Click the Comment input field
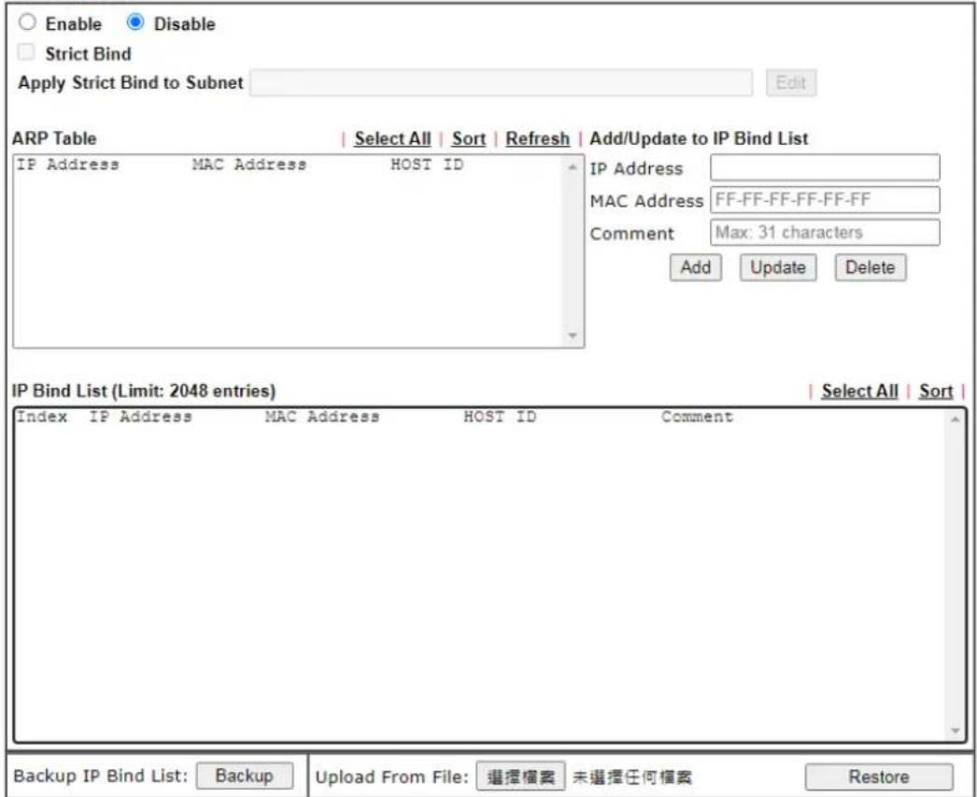This screenshot has width=977, height=797. coord(825,233)
